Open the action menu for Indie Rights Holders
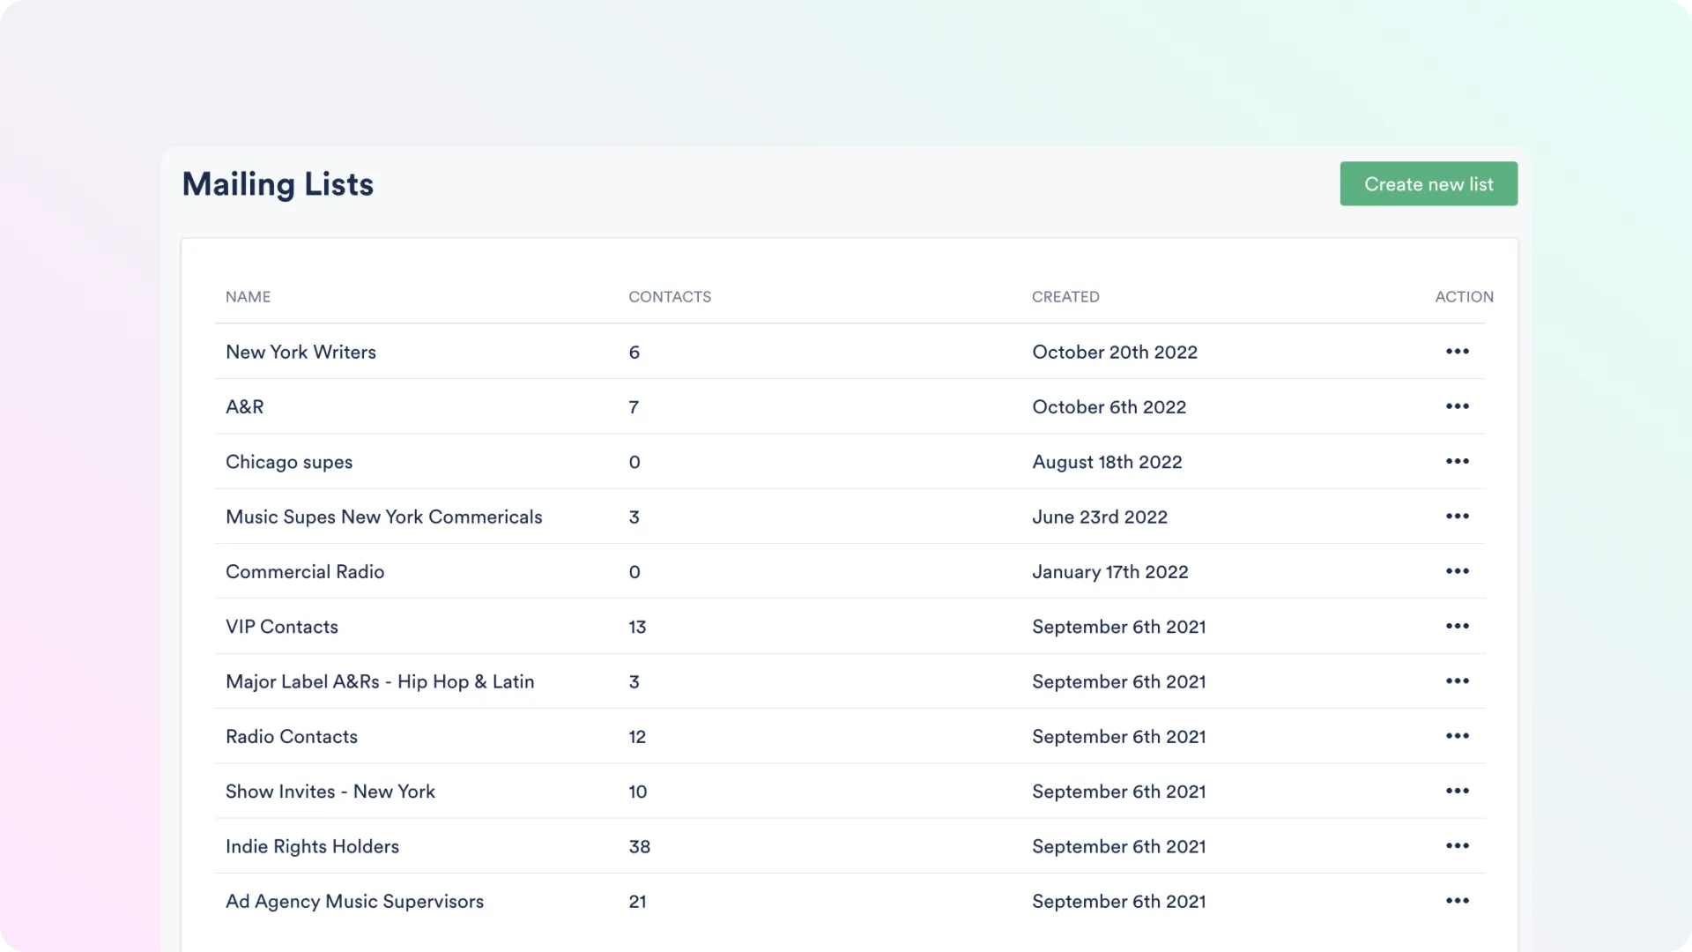This screenshot has height=952, width=1692. coord(1458,845)
